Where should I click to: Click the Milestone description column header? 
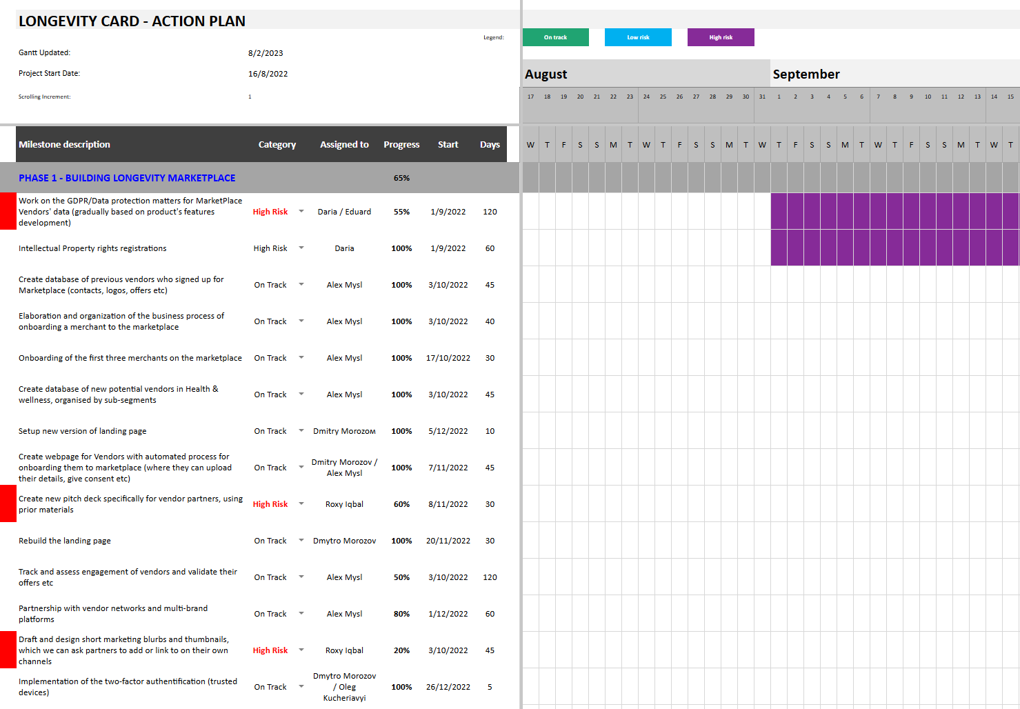pyautogui.click(x=64, y=144)
